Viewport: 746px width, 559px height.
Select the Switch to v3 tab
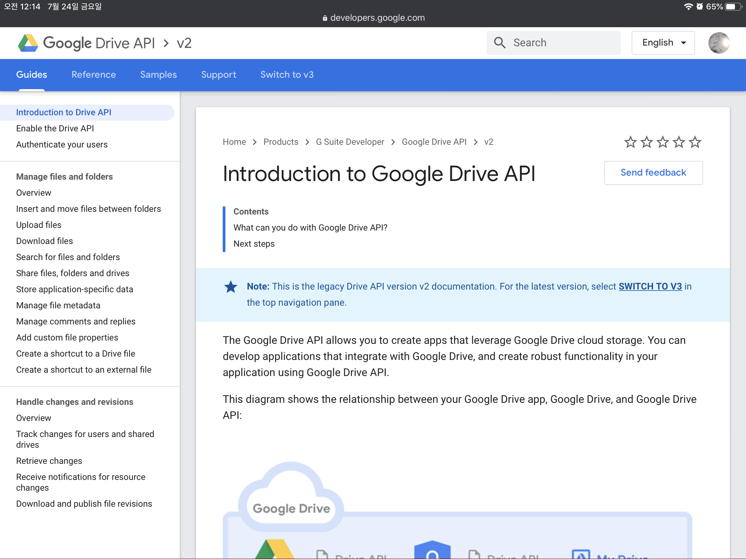tap(287, 74)
